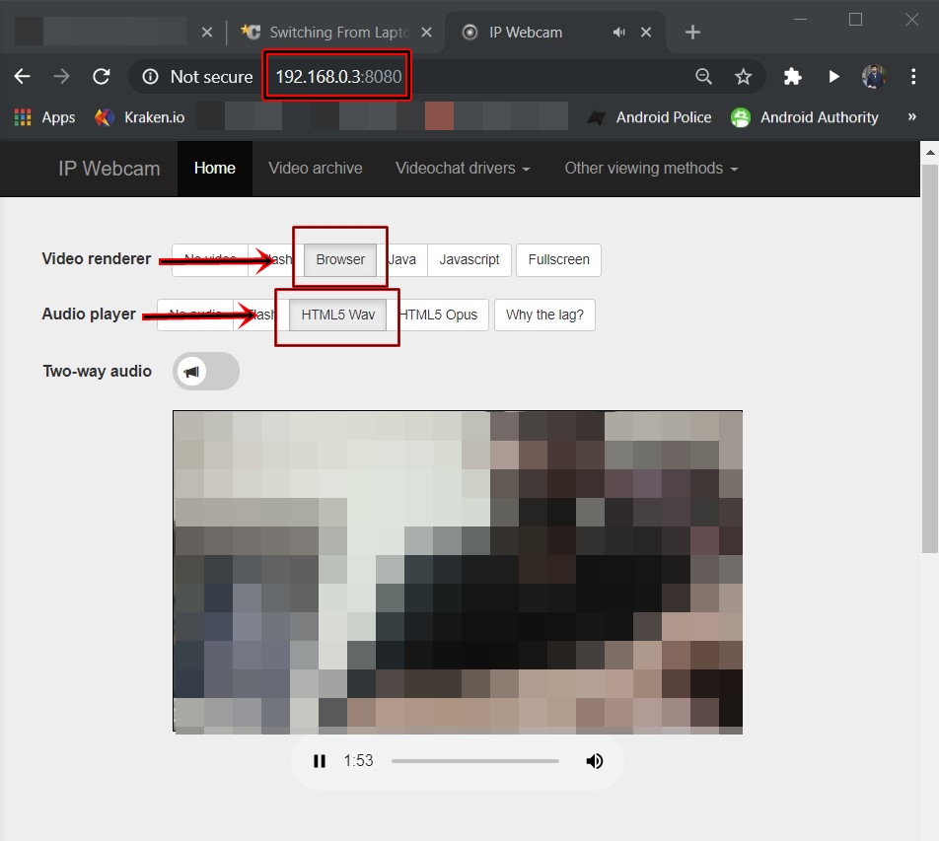Screen dimensions: 939x841
Task: Click the zoom magnifier icon in address bar
Action: (x=703, y=77)
